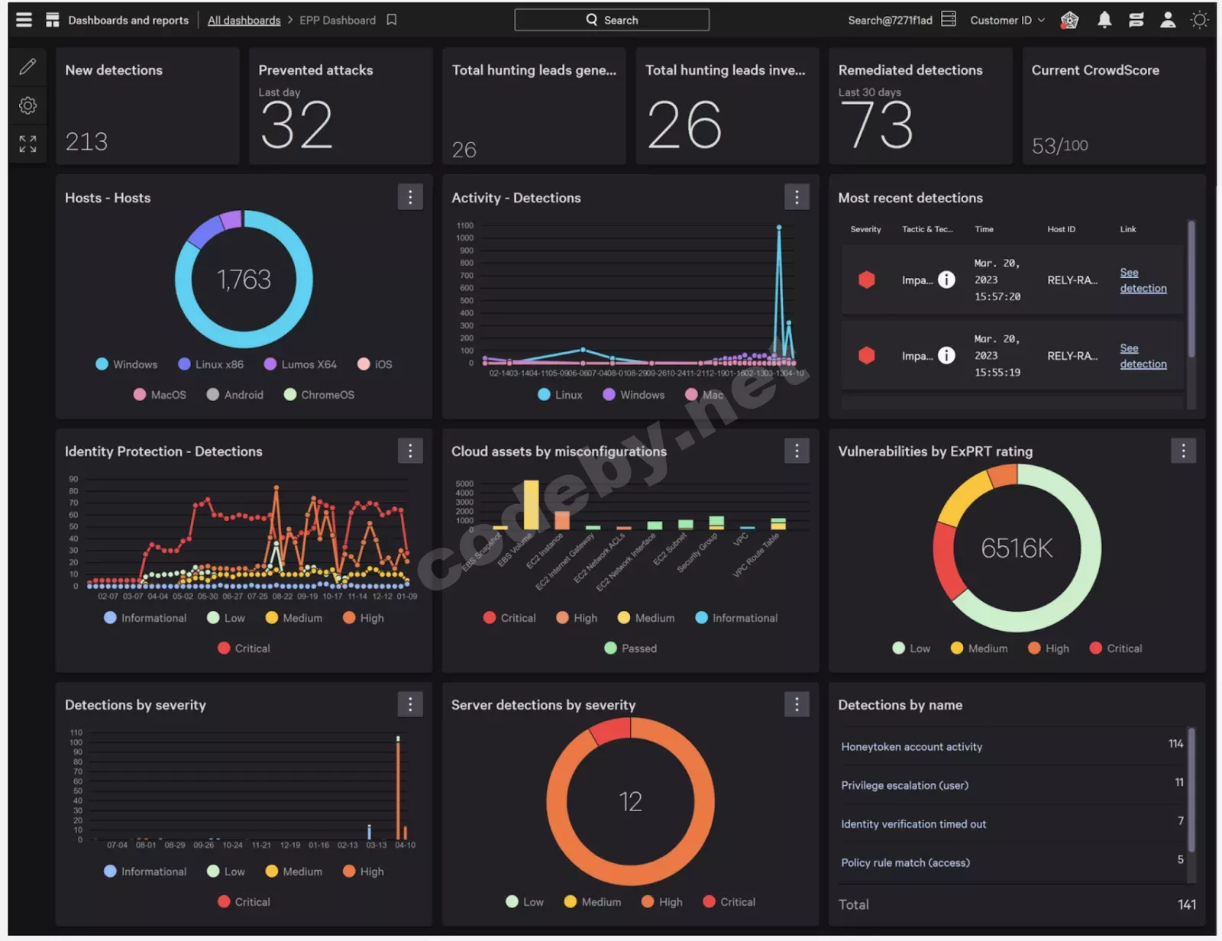Toggle Mac series in the Activity - Detections legend
The height and width of the screenshot is (941, 1222).
[x=704, y=395]
